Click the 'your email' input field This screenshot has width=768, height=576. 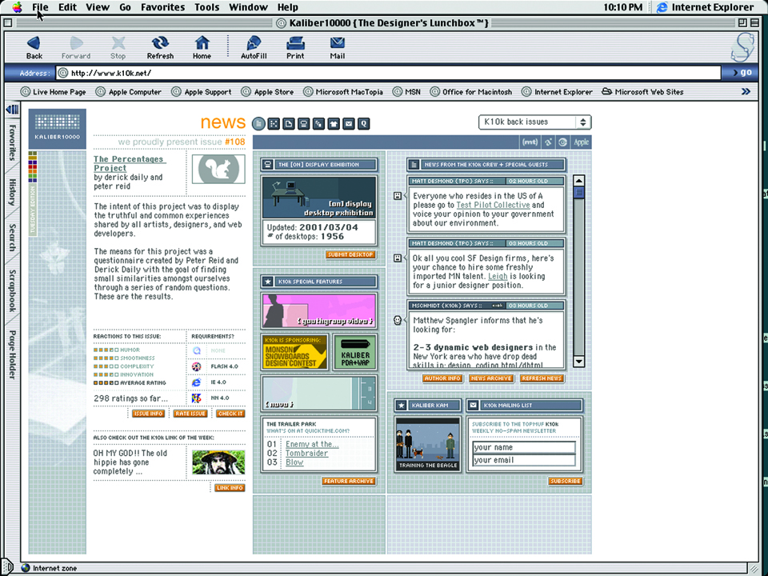coord(523,460)
